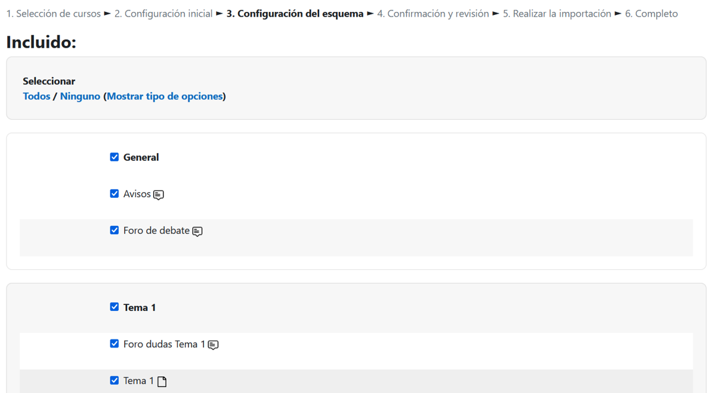Click step 6 Completo in breadcrumb
This screenshot has width=711, height=393.
(651, 14)
